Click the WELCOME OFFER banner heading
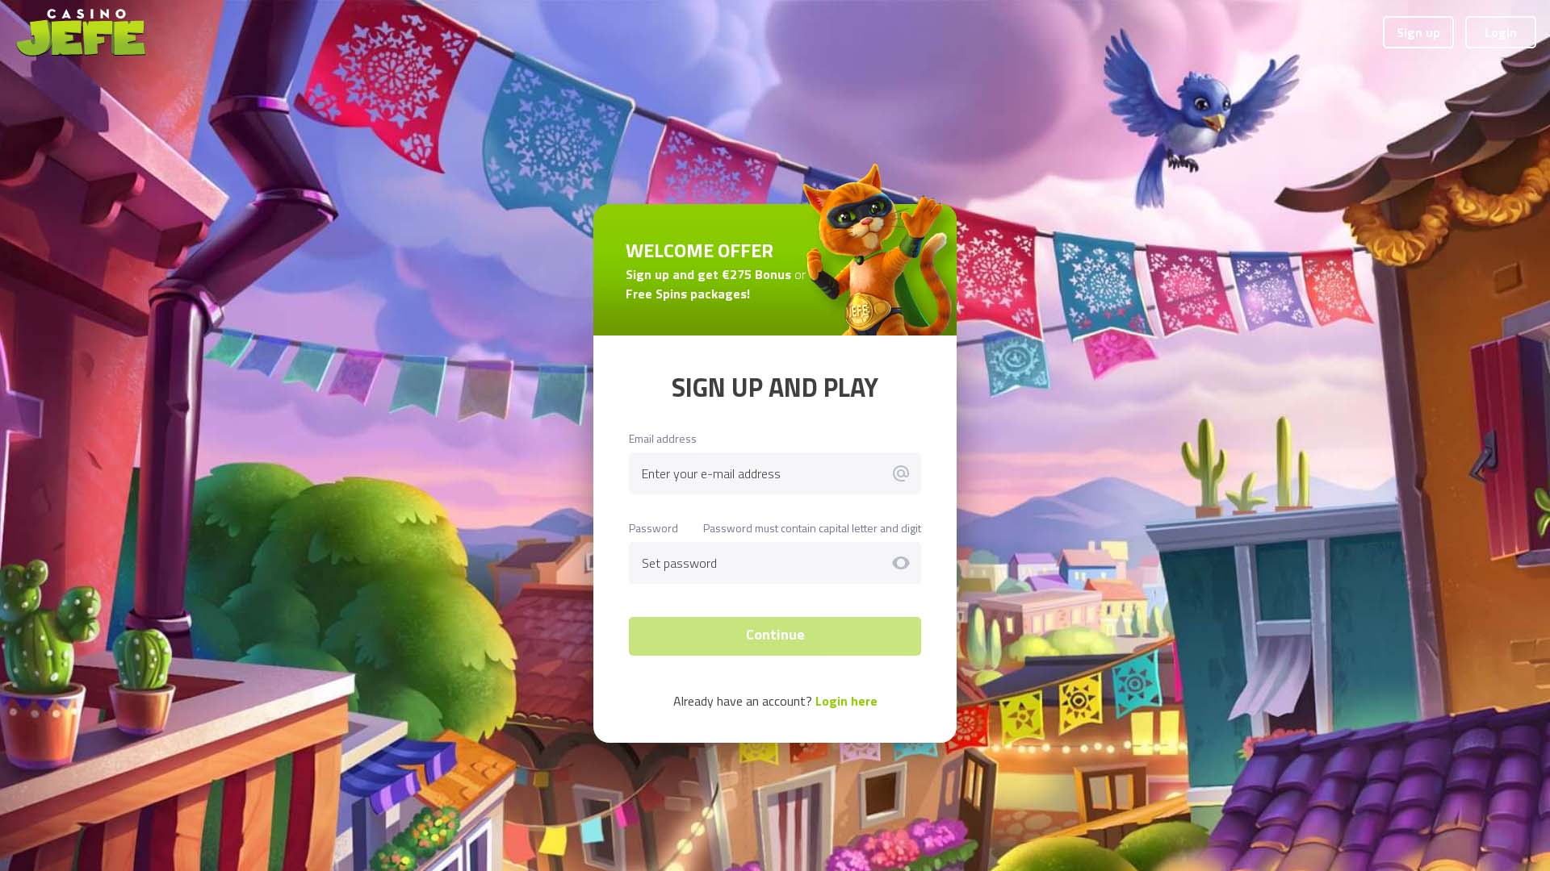Screen dimensions: 1550x871 point(699,251)
